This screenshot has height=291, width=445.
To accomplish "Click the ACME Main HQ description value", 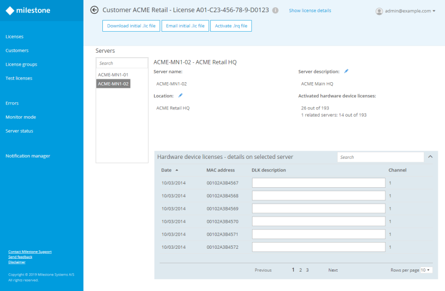I will [317, 84].
